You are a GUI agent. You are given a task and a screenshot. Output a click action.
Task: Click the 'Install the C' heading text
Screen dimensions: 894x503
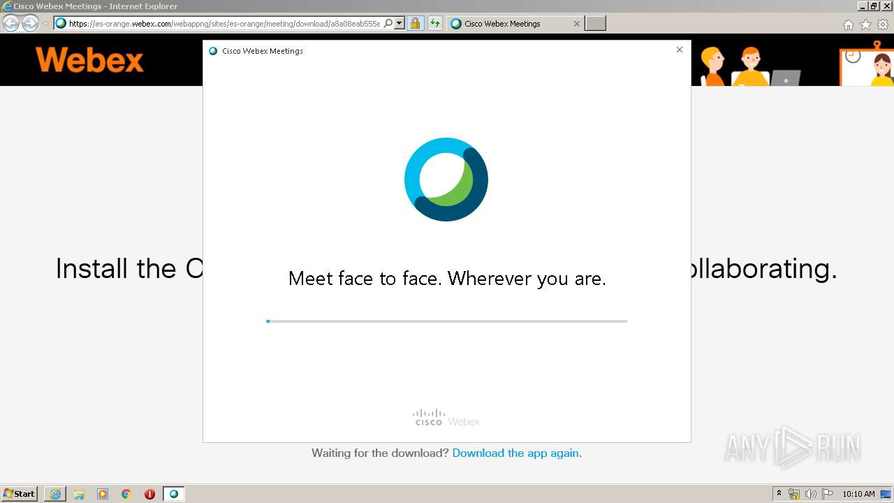pos(129,268)
